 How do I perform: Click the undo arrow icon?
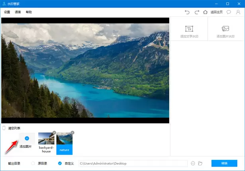[x=187, y=12]
